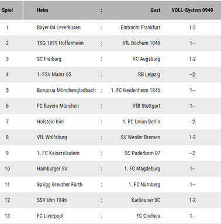Select SpVgg Greuther Fürth home team
This screenshot has height=224, width=221.
[60, 184]
